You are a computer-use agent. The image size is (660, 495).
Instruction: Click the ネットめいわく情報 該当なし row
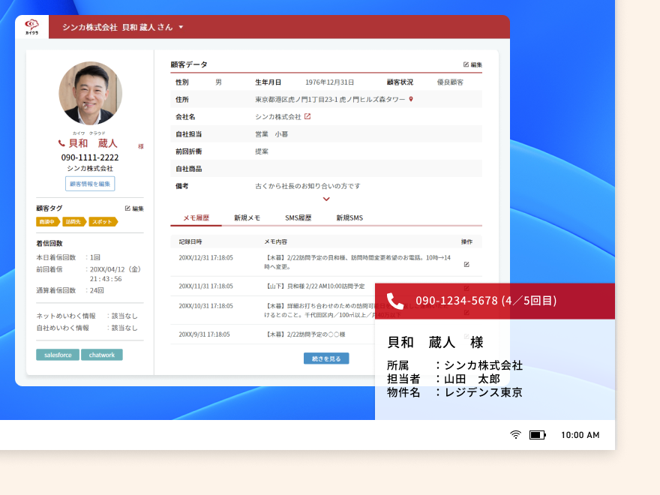(87, 316)
